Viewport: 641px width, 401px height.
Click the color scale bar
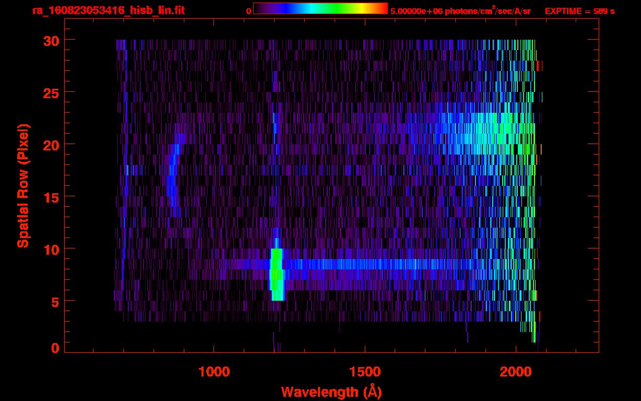click(320, 8)
